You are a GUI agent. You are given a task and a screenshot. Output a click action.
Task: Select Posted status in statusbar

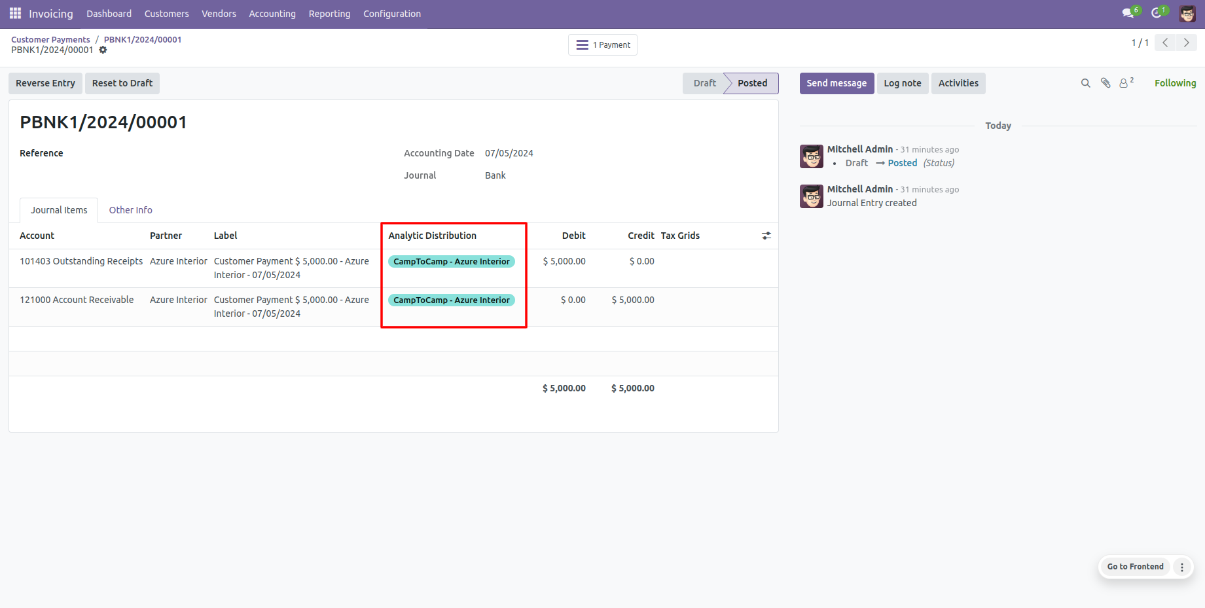click(x=752, y=83)
